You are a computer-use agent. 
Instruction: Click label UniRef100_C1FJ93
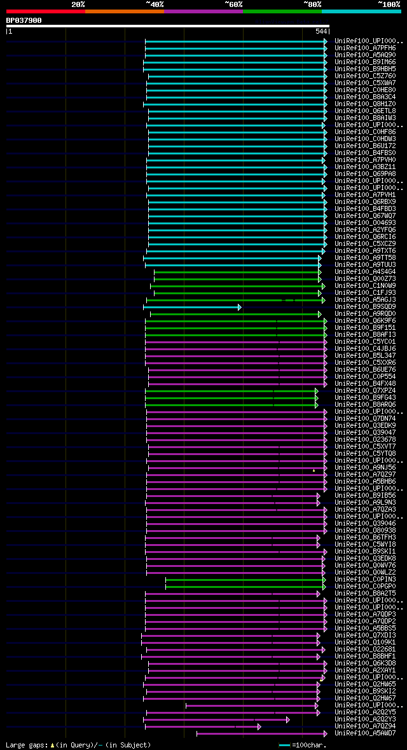365,293
